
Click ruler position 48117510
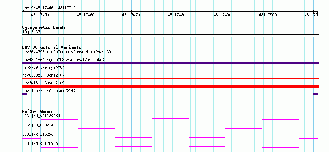(313, 15)
